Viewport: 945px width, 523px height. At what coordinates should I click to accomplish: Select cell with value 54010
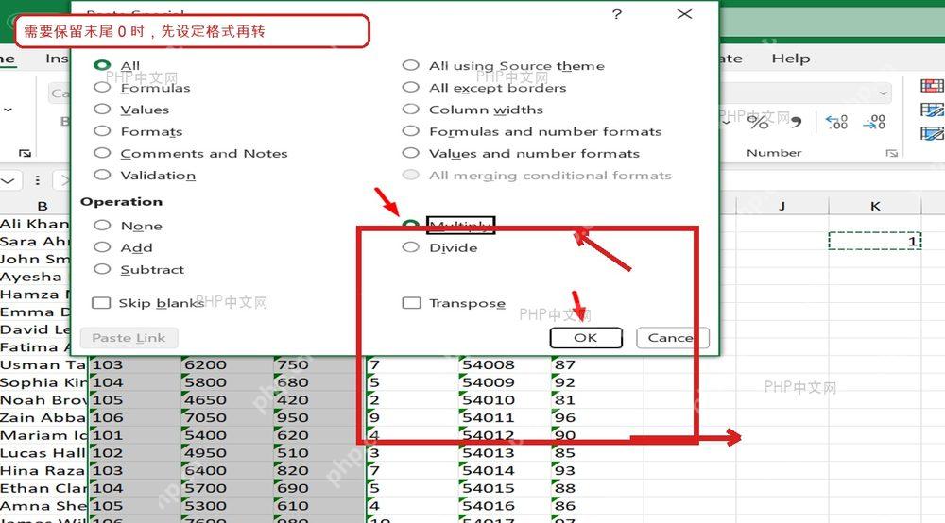click(505, 399)
